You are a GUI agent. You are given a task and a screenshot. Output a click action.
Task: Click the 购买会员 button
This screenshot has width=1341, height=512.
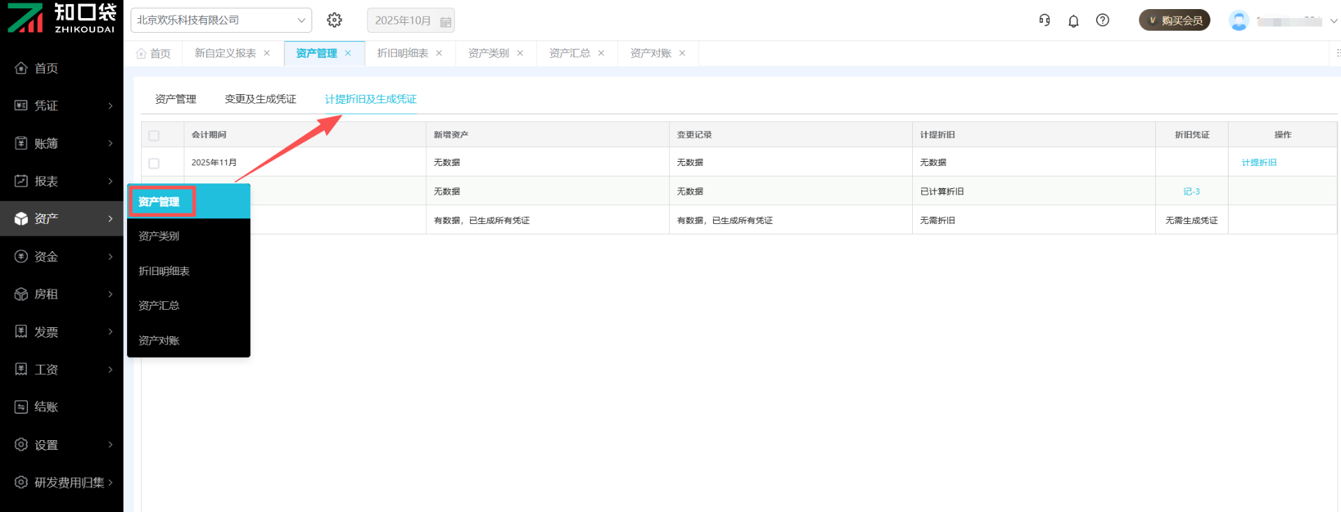coord(1175,20)
